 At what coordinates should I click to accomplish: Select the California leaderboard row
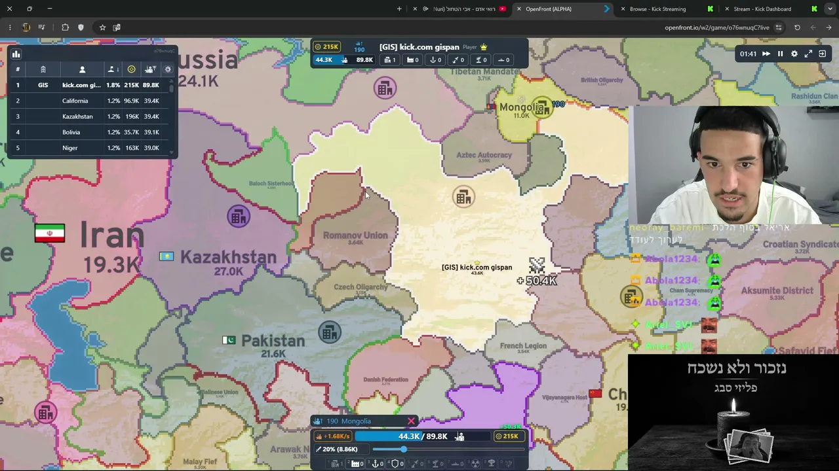click(x=88, y=101)
